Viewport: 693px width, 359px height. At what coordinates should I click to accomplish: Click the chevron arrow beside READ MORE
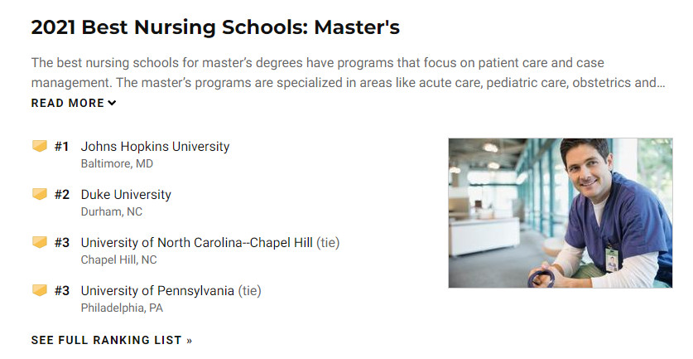coord(113,104)
